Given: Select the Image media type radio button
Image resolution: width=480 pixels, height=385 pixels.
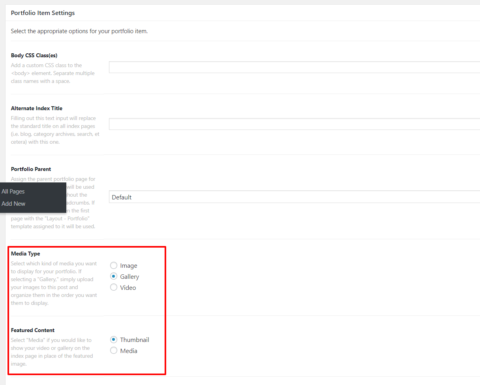Looking at the screenshot, I should (114, 266).
